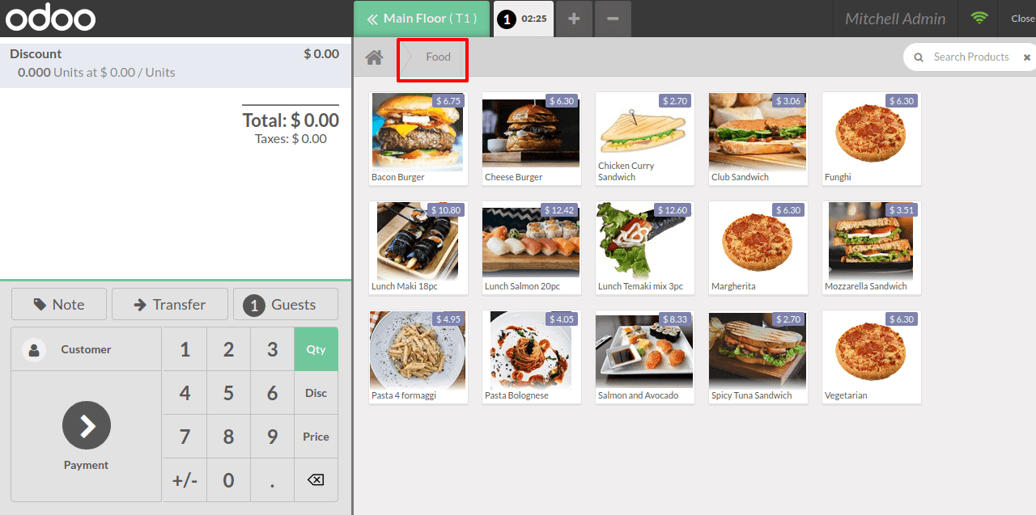Click Mitchell Admin user name

click(x=895, y=19)
